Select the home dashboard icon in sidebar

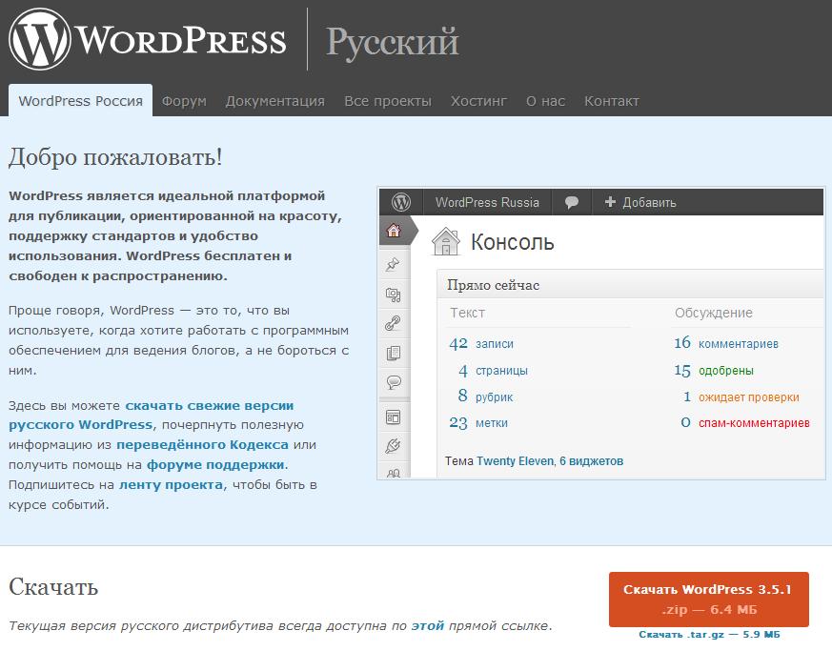[x=394, y=231]
